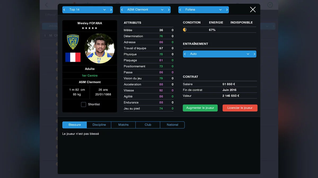The width and height of the screenshot is (318, 178).
Task: Switch to the Discipline tab
Action: point(99,125)
